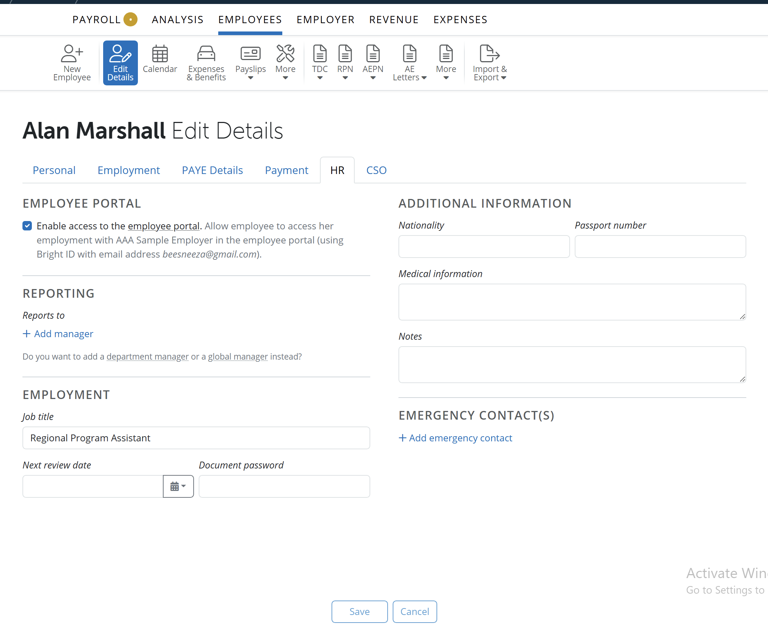Click the Nationality field
The image size is (768, 628).
click(484, 246)
